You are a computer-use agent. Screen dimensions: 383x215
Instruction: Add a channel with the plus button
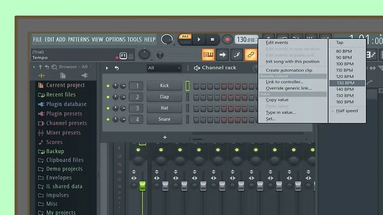click(165, 137)
